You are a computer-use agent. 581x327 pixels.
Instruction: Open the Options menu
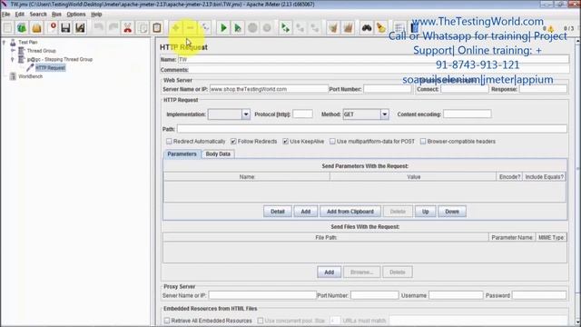[x=76, y=15]
